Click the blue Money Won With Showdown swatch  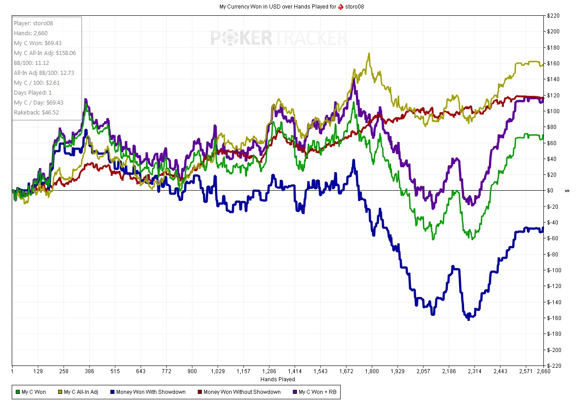coord(112,392)
